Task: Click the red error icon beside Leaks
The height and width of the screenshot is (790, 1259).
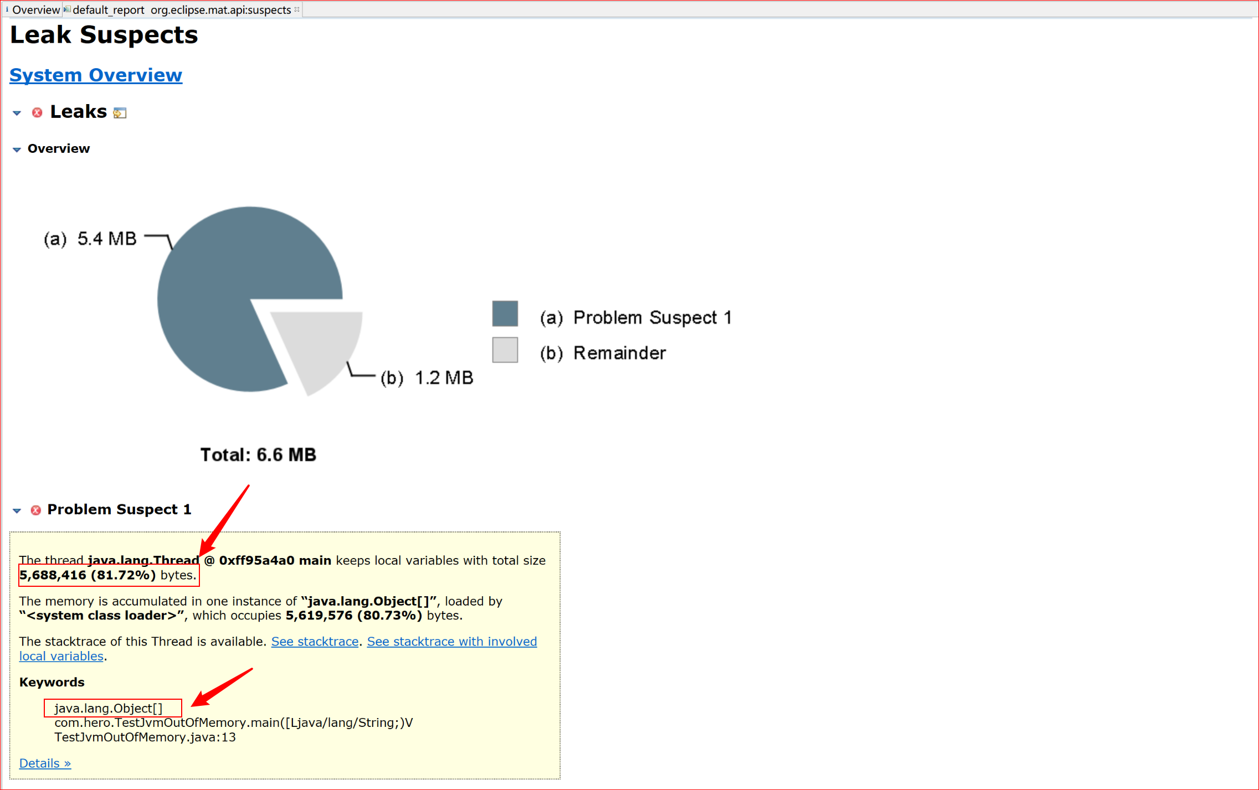Action: coord(37,112)
